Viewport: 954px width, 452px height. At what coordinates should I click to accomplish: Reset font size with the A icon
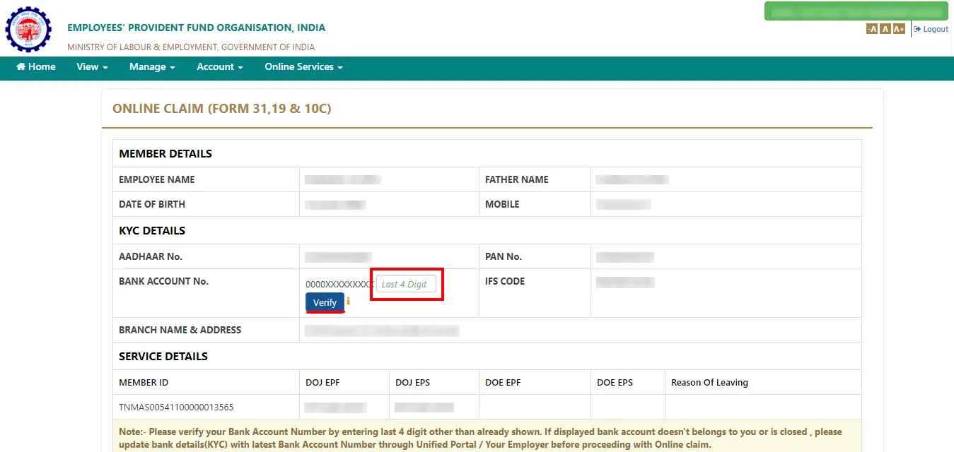pos(885,28)
